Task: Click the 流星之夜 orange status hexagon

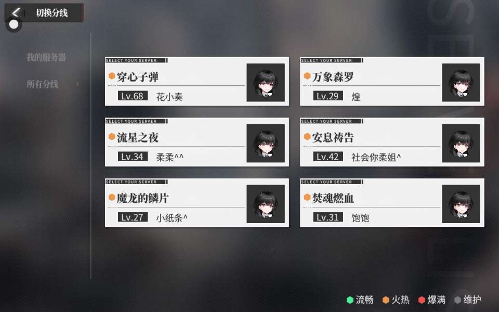Action: point(112,137)
